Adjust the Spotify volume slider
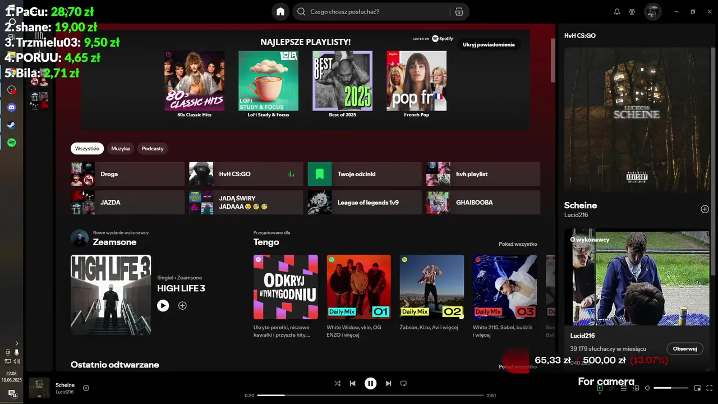The width and height of the screenshot is (718, 404). pyautogui.click(x=671, y=388)
